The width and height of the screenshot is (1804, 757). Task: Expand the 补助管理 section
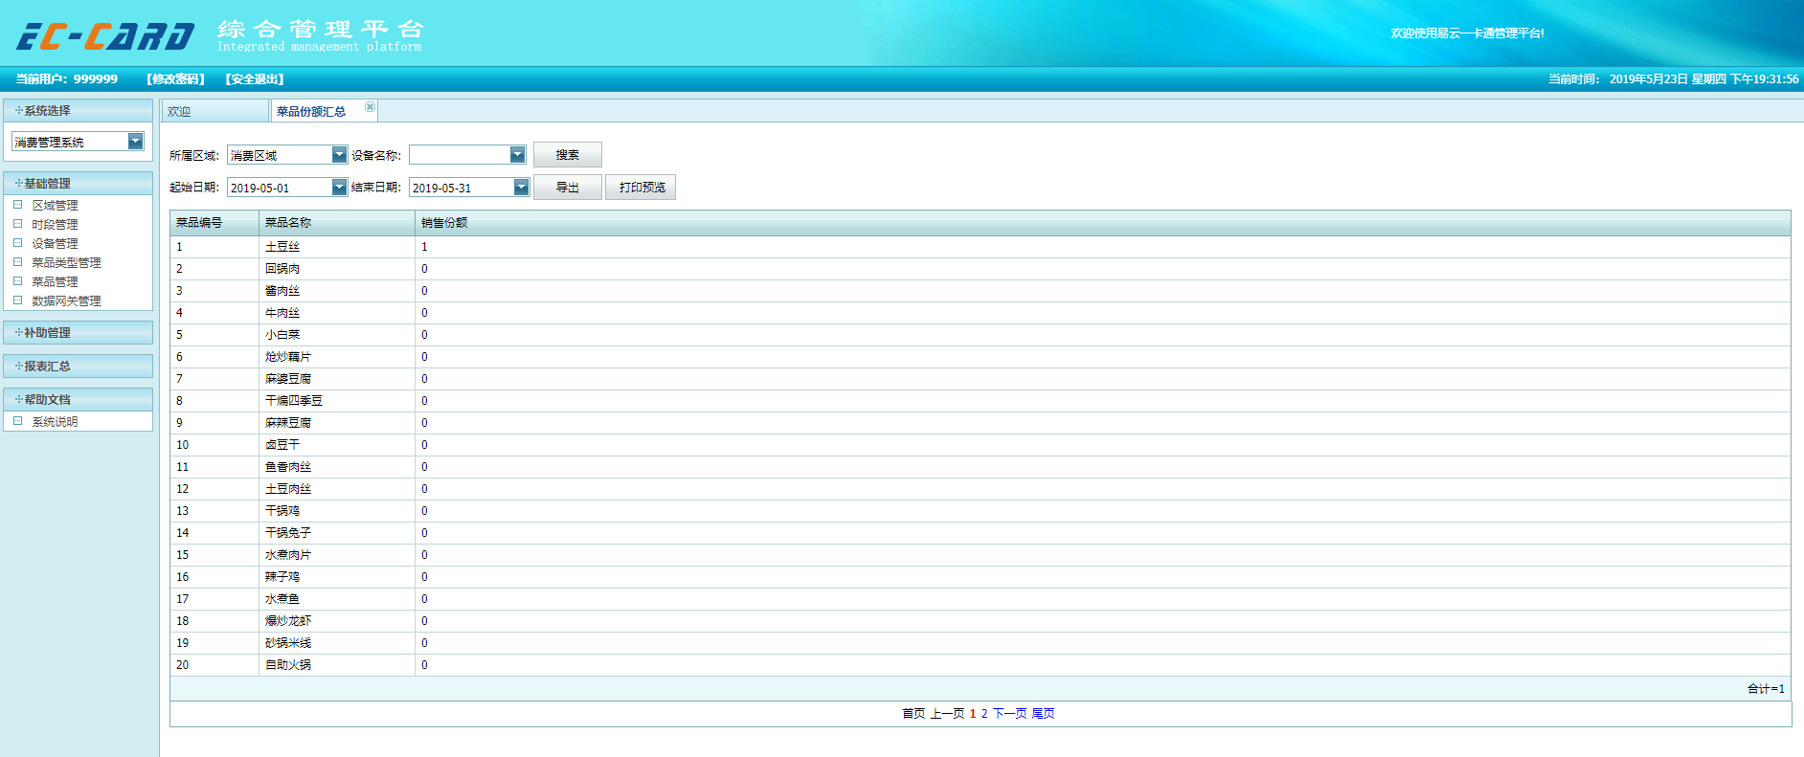point(79,332)
